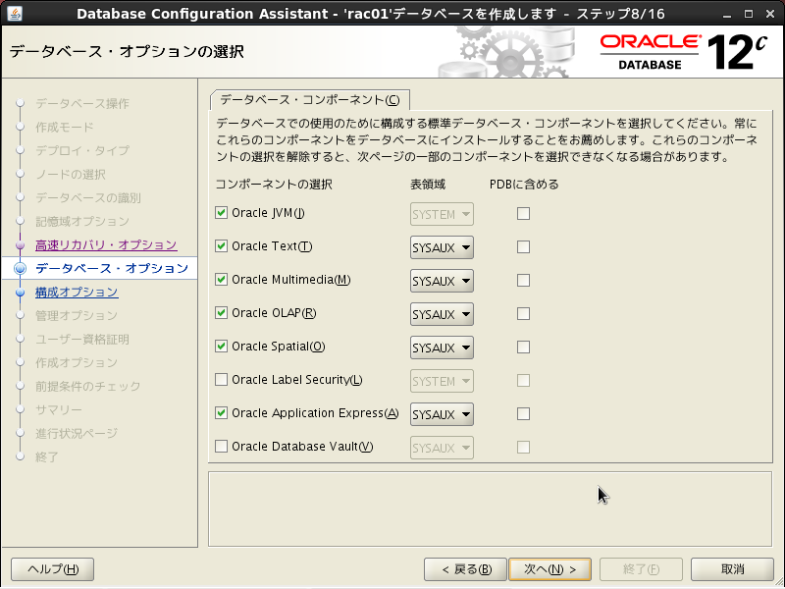Image resolution: width=785 pixels, height=589 pixels.
Task: Uncheck the Oracle Text component checkbox
Action: 221,246
